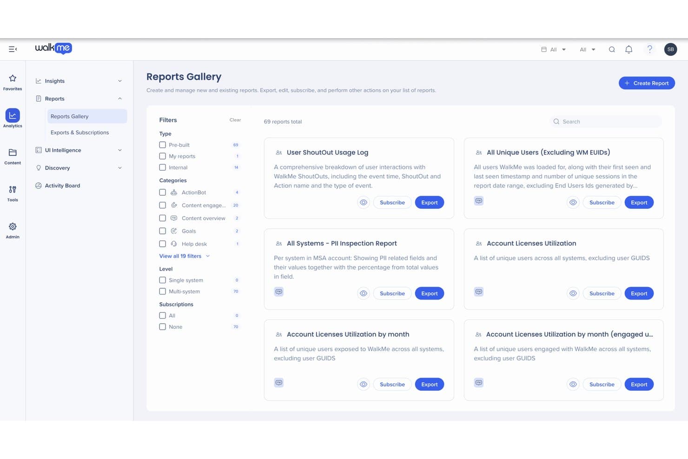
Task: Click the search magnifier icon in header
Action: point(612,50)
